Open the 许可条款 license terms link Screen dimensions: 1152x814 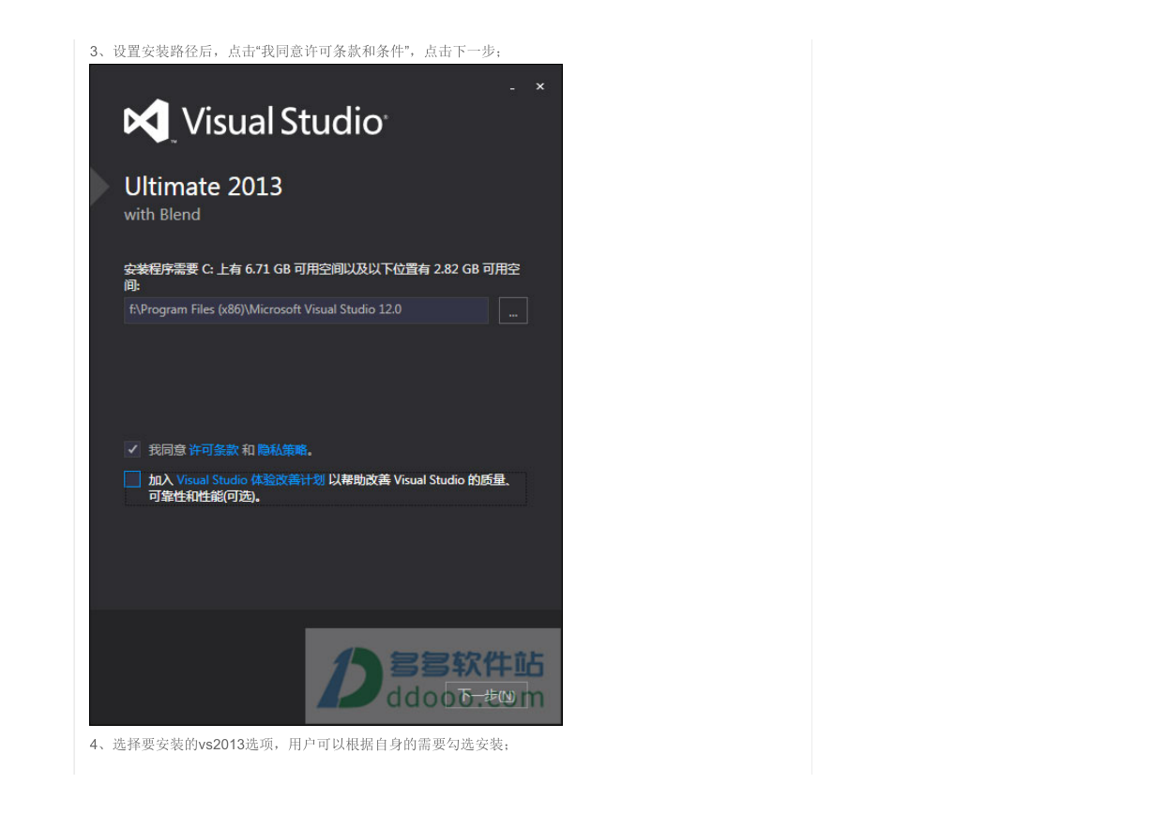click(x=214, y=450)
